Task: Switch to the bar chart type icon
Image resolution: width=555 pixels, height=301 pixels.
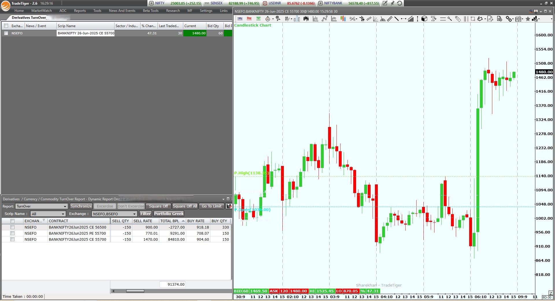Action: [297, 19]
